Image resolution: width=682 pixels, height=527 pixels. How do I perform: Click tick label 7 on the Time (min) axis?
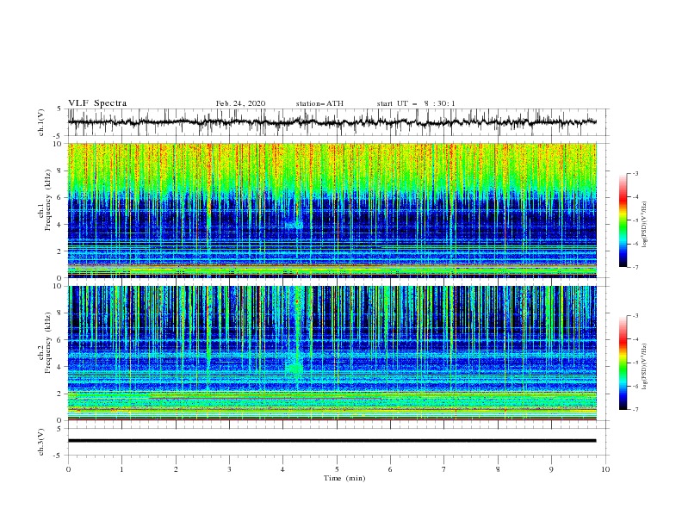(x=444, y=469)
